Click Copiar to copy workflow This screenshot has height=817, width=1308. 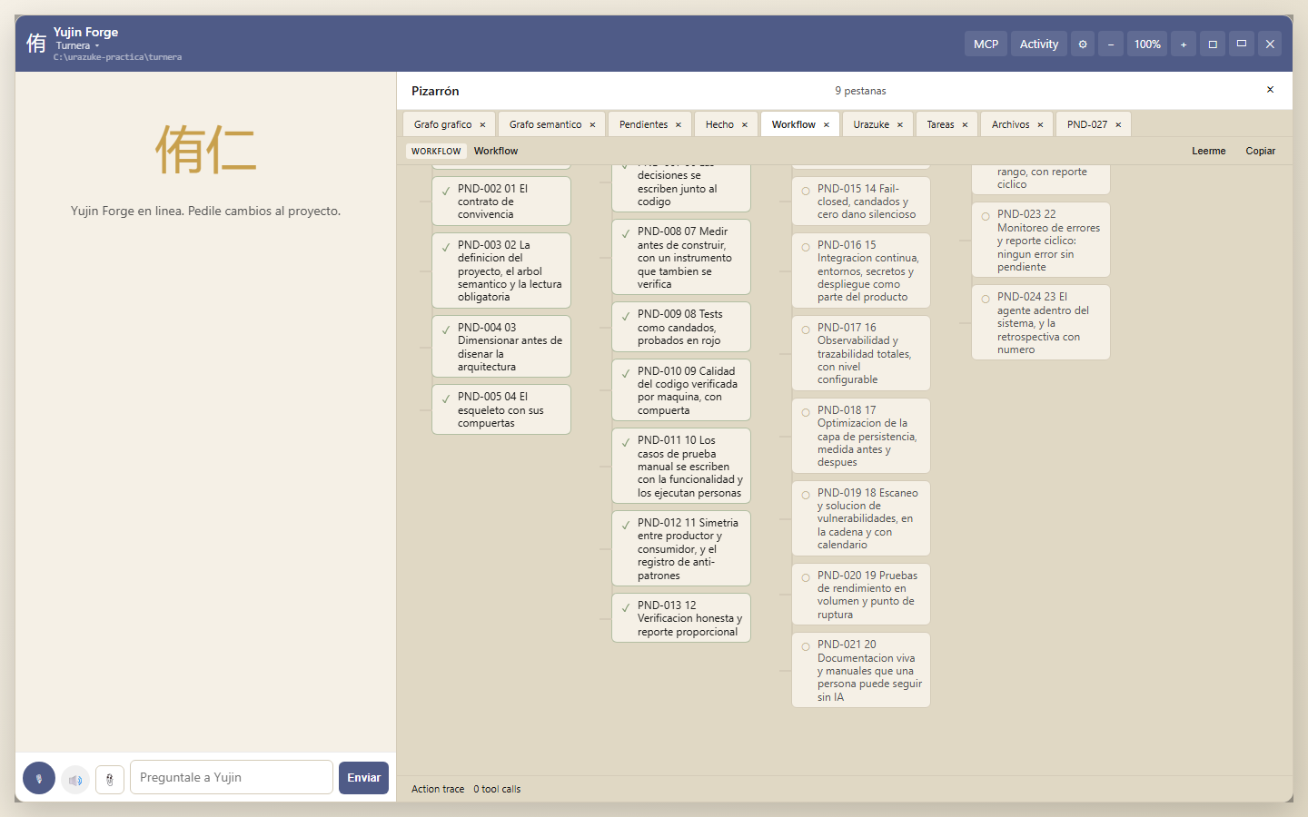tap(1260, 152)
